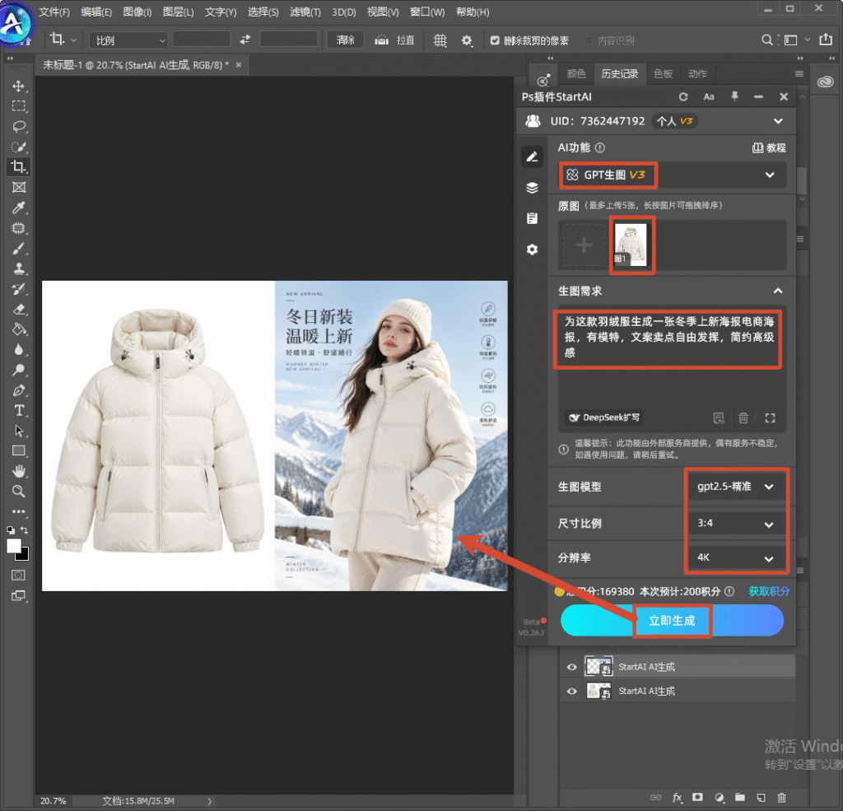Click the 拉直 straighten button
This screenshot has height=811, width=843.
click(395, 40)
